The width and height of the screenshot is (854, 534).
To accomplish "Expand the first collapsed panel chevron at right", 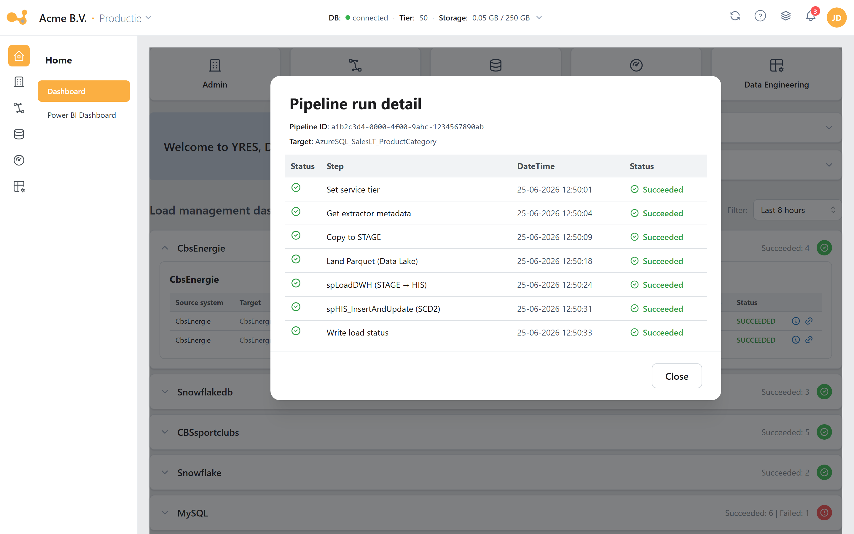I will pyautogui.click(x=829, y=128).
